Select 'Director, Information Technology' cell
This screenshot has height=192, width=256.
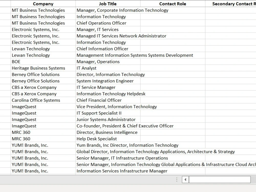(108, 74)
